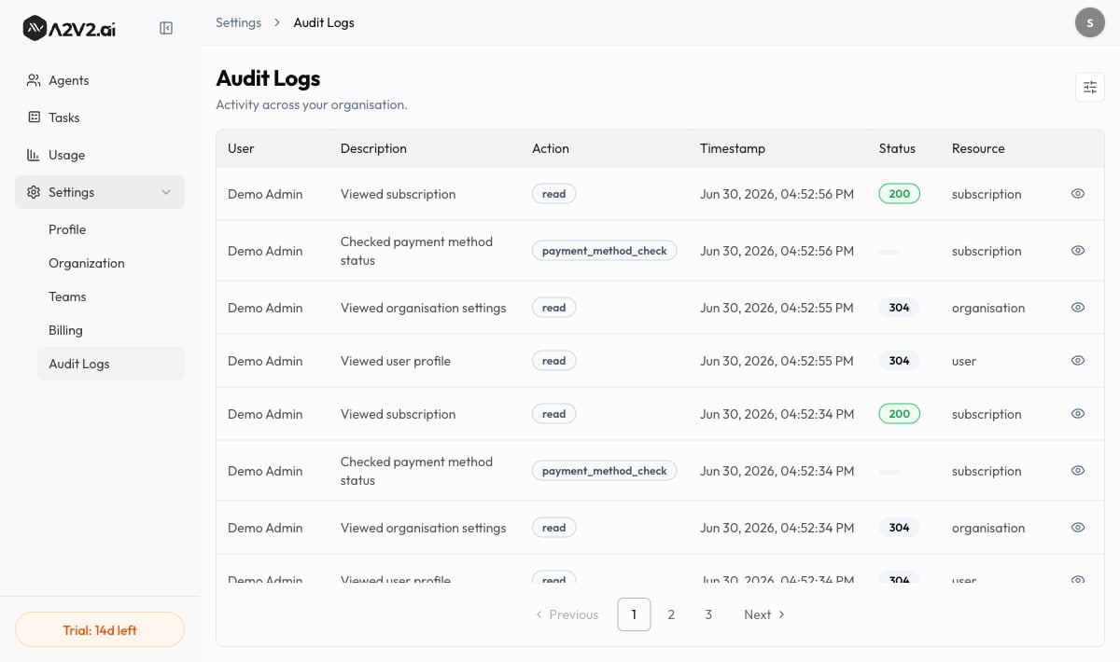The height and width of the screenshot is (662, 1120).
Task: Click the Settings gear icon
Action: tap(34, 192)
